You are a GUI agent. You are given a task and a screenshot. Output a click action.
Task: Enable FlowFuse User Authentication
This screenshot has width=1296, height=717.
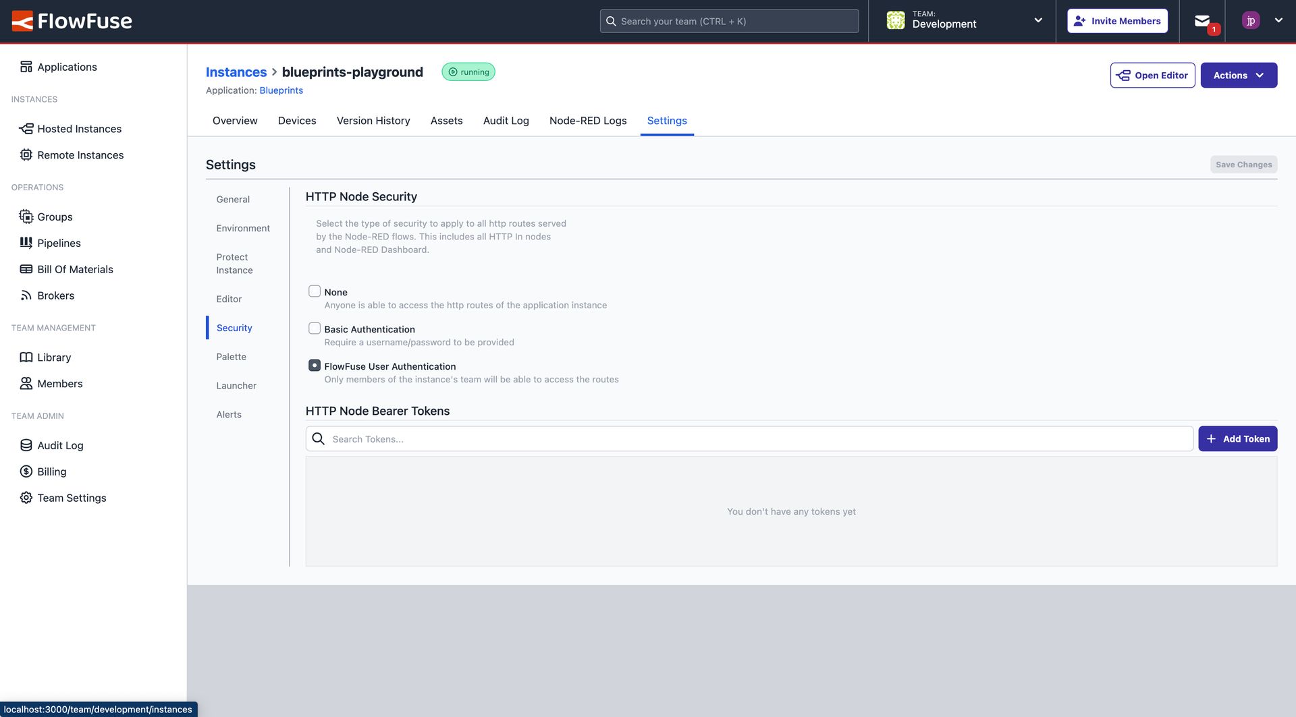[314, 365]
